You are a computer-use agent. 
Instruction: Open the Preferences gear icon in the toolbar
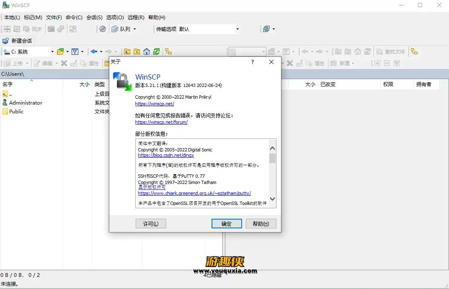pyautogui.click(x=103, y=29)
